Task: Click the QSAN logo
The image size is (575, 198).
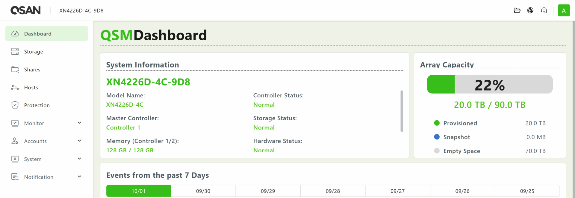Action: click(x=25, y=10)
